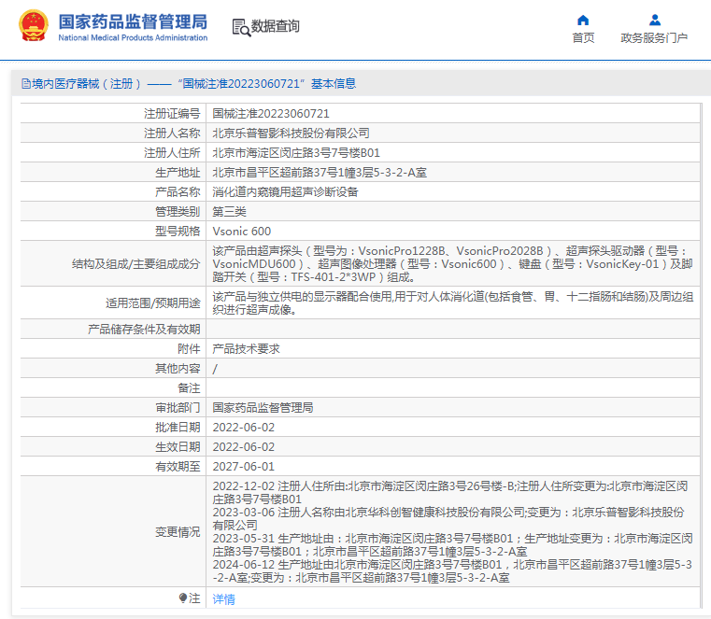Screen dimensions: 711x619
Task: Click the slash value in 其他内容 row
Action: coord(215,369)
